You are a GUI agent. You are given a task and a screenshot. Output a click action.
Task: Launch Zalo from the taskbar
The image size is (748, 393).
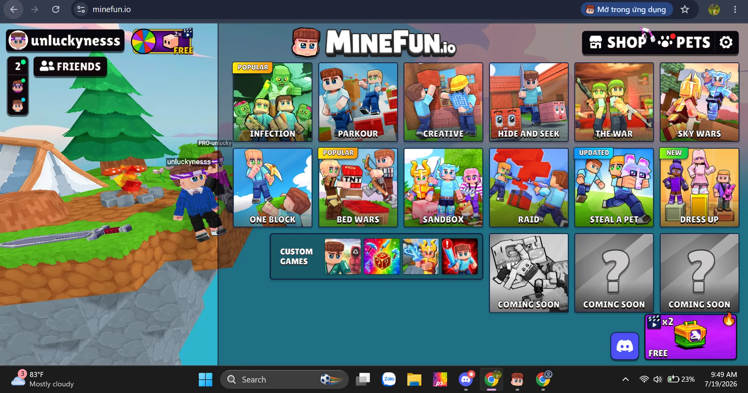(x=389, y=379)
